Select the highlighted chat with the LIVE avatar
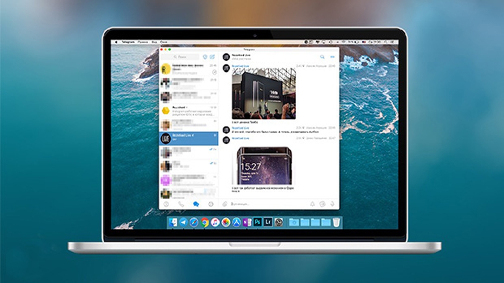This screenshot has width=504, height=283. click(x=189, y=138)
